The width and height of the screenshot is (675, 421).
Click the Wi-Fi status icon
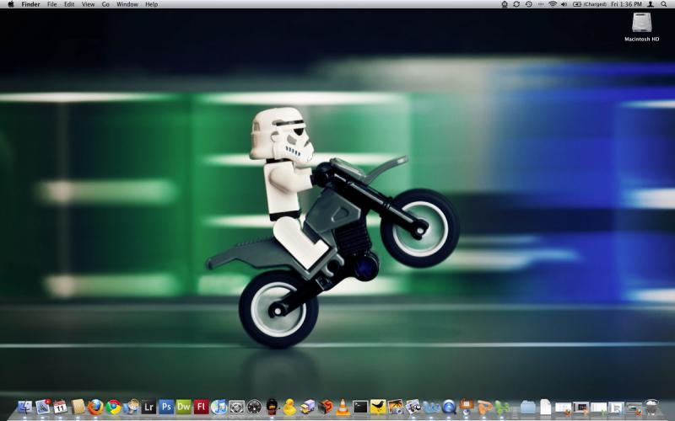553,4
